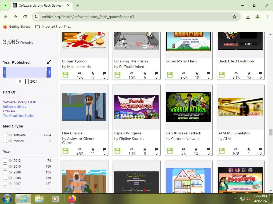Screen dimensions: 273x204
Task: Hide movies media type with eye icon
Action: (10, 141)
